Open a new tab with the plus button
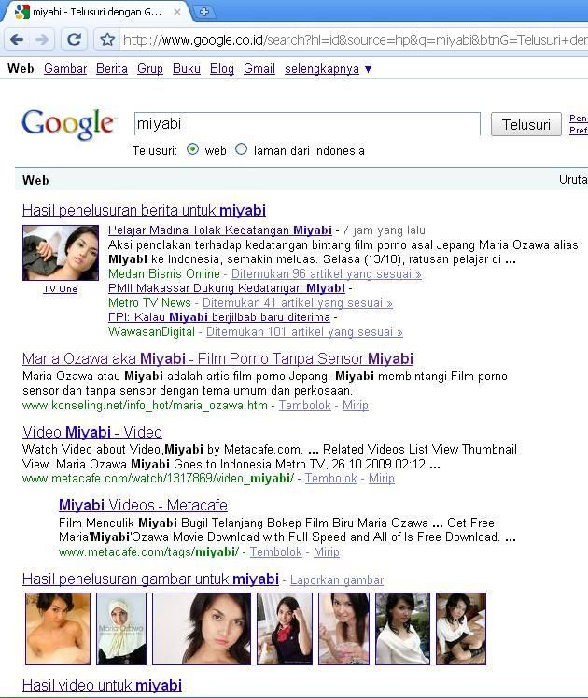 click(204, 12)
